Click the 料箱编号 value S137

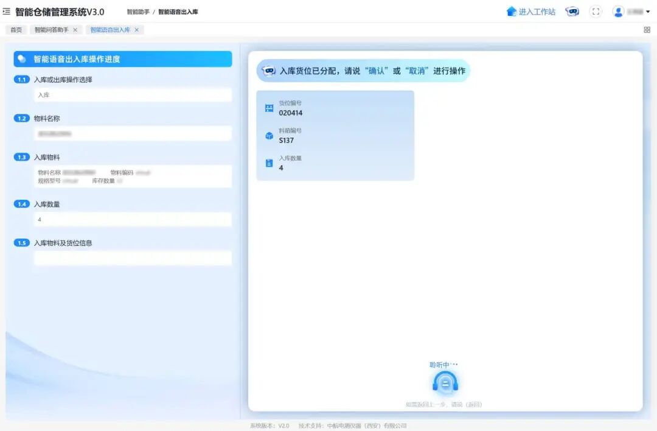(286, 141)
